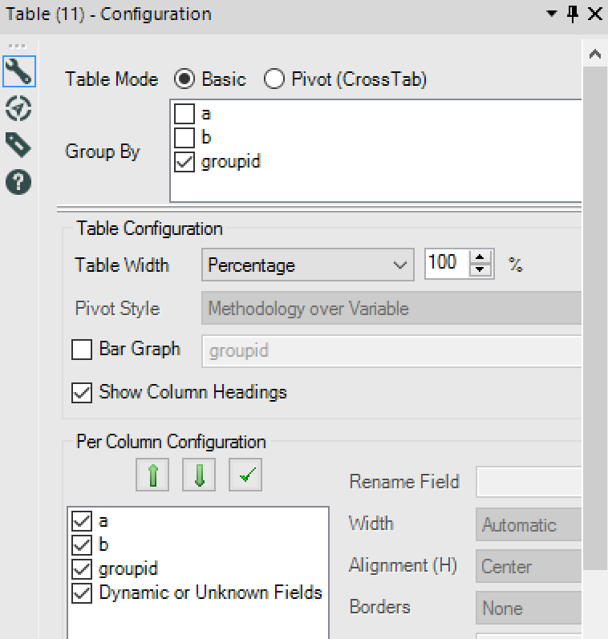
Task: Open the Annotation tag icon in sidebar
Action: (18, 144)
